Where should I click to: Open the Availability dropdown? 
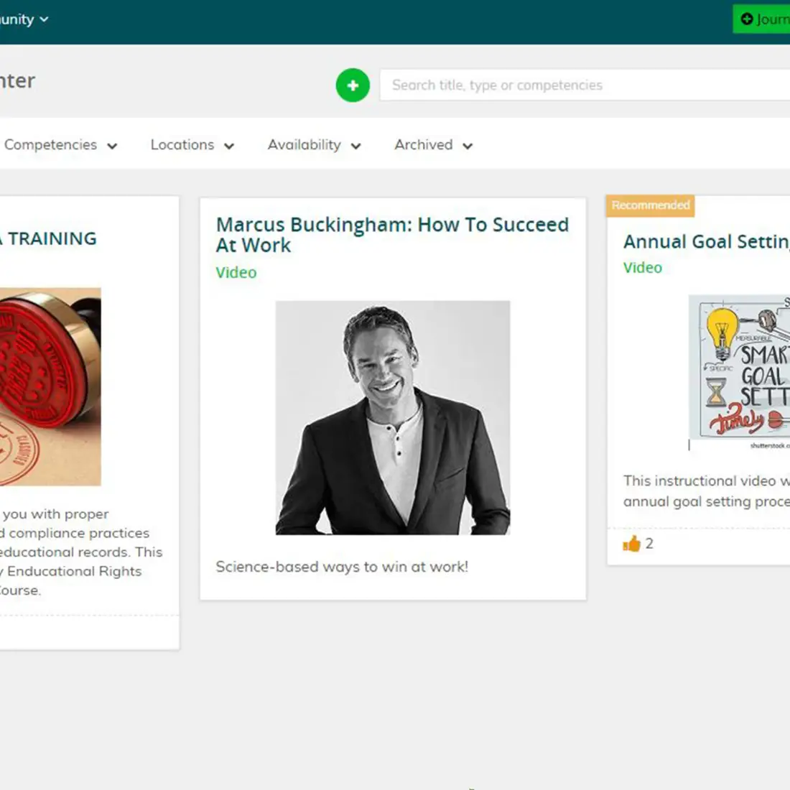pyautogui.click(x=314, y=145)
